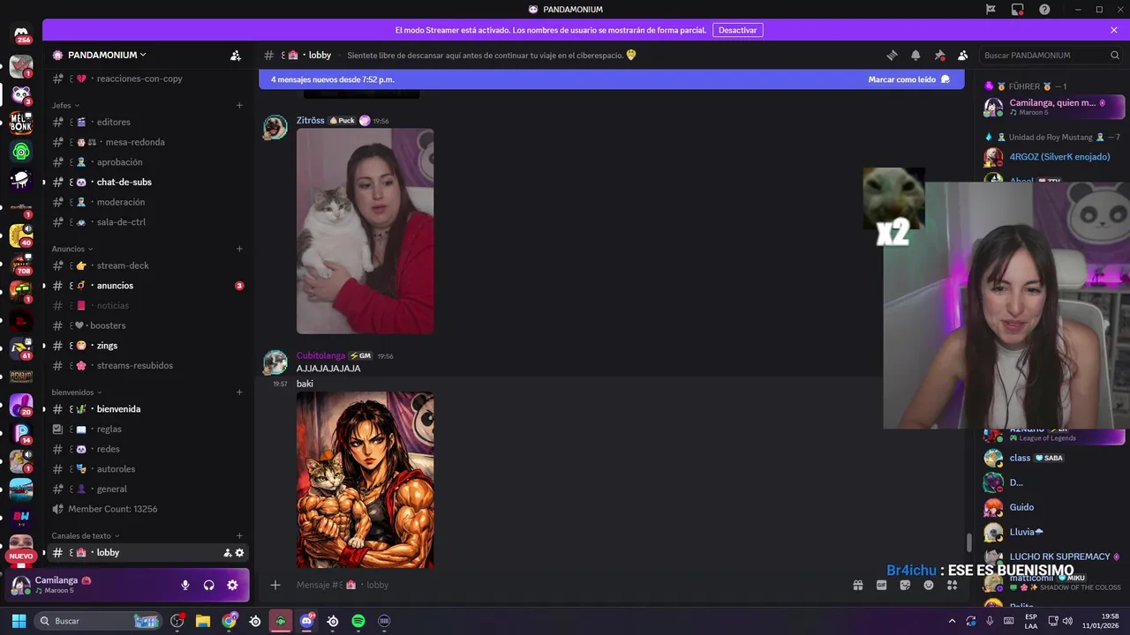The width and height of the screenshot is (1130, 635).
Task: Open the zings channel
Action: (x=148, y=346)
